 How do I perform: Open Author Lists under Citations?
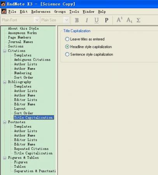point(26,64)
